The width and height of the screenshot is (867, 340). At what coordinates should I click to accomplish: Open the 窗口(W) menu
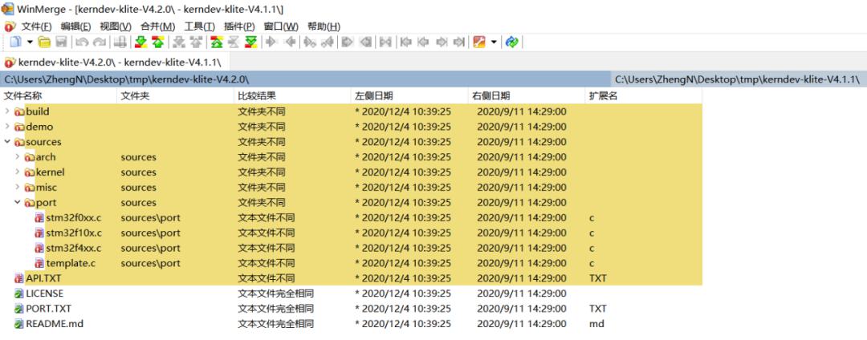pos(281,26)
